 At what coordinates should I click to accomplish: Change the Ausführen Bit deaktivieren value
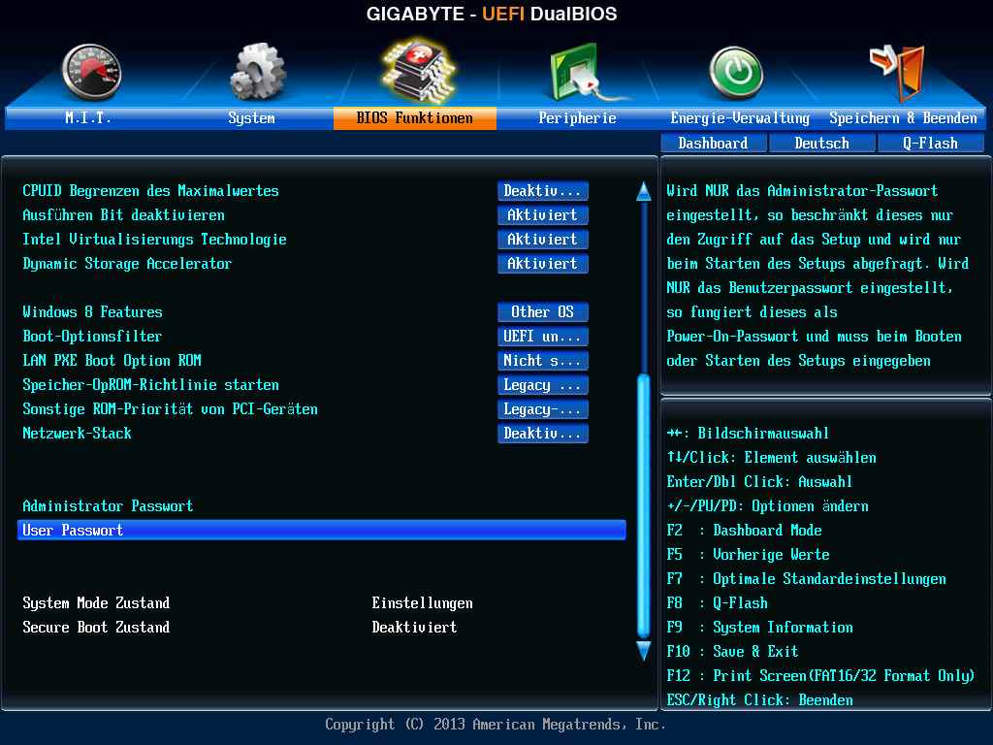tap(543, 214)
